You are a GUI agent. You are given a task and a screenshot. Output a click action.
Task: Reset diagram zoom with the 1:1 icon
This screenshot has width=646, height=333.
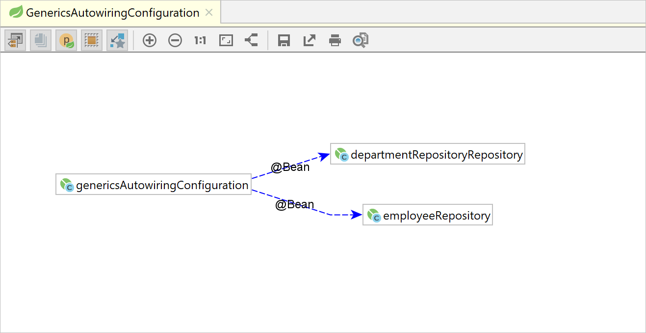200,40
